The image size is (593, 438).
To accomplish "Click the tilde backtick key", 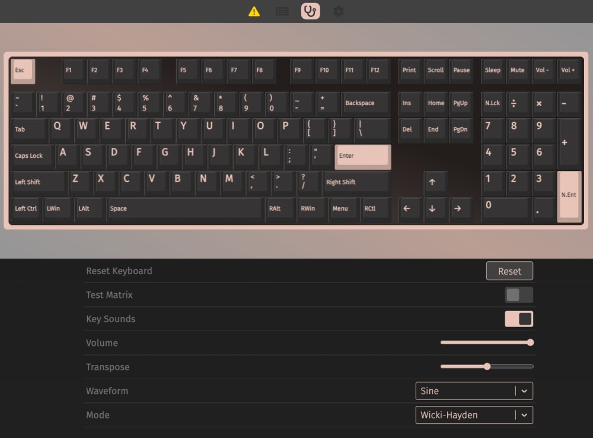I will tap(23, 104).
